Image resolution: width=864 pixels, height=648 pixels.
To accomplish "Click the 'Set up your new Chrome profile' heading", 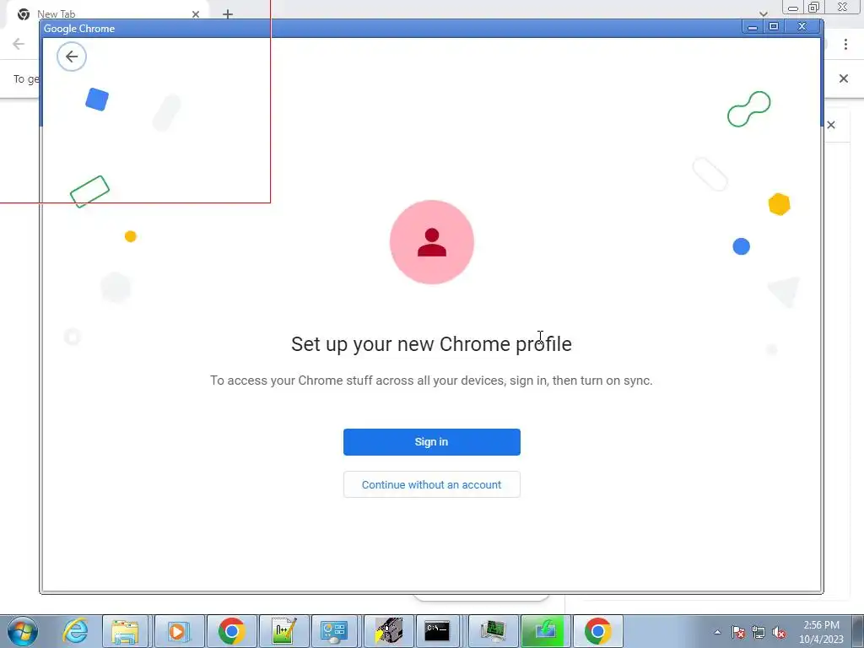I will coord(431,344).
